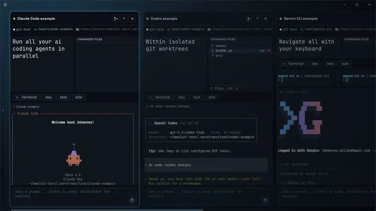Focus the Claude panel prompt input field
This screenshot has width=376, height=211.
tap(74, 196)
